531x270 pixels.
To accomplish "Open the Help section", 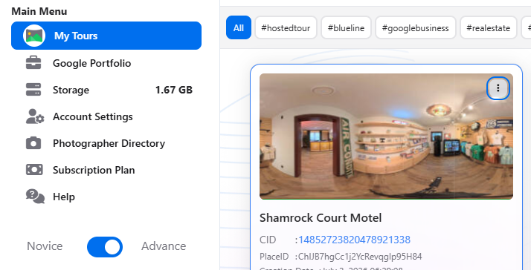I will [106, 197].
